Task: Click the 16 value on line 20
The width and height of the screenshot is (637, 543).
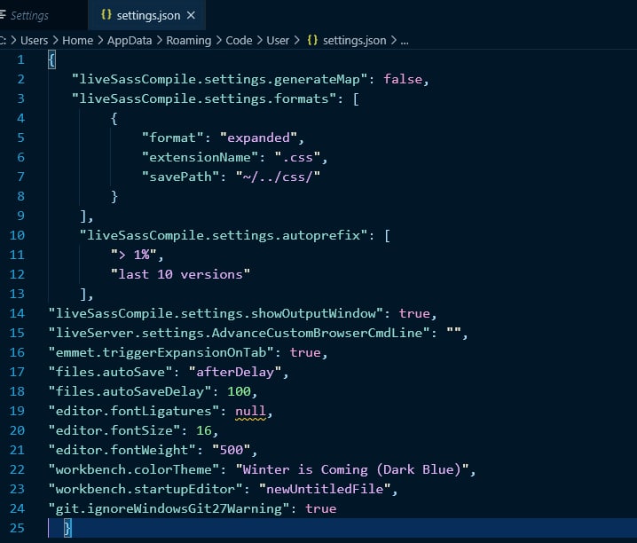Action: point(204,430)
